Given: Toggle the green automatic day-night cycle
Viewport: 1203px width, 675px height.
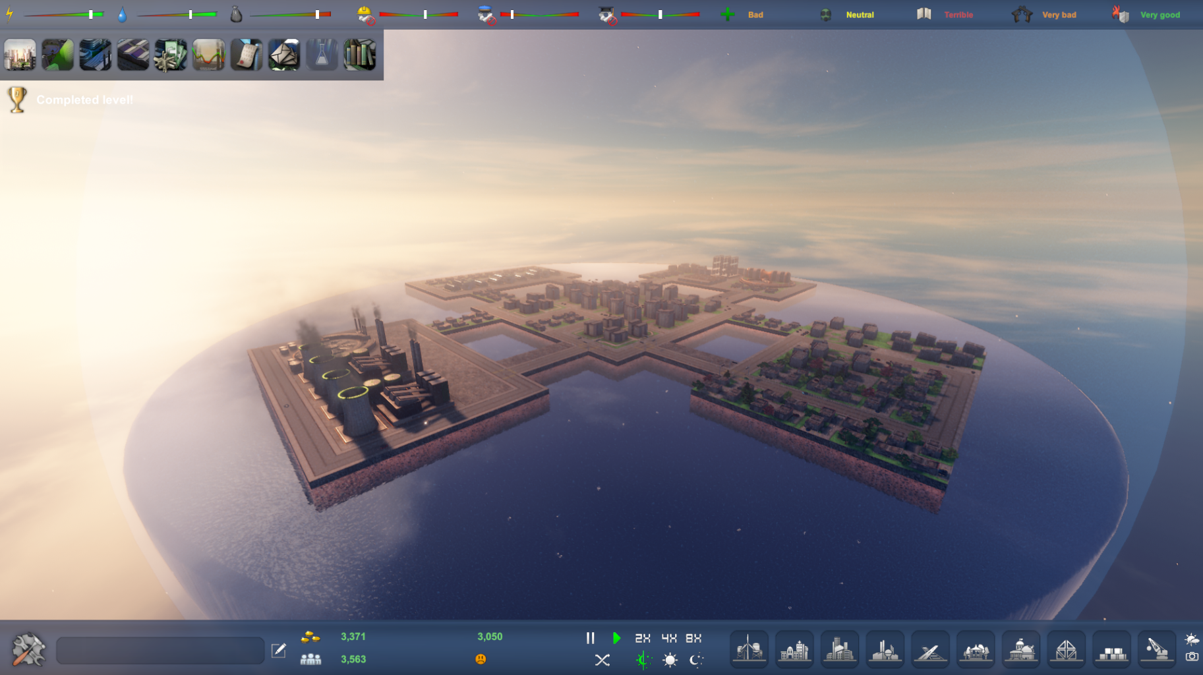Looking at the screenshot, I should point(643,660).
